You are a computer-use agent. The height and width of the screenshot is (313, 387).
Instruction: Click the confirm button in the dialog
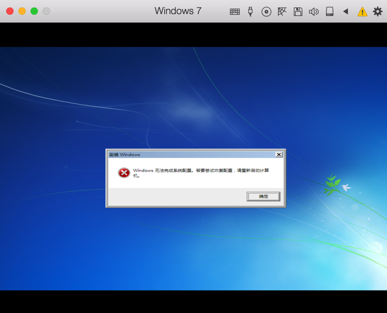pos(263,197)
